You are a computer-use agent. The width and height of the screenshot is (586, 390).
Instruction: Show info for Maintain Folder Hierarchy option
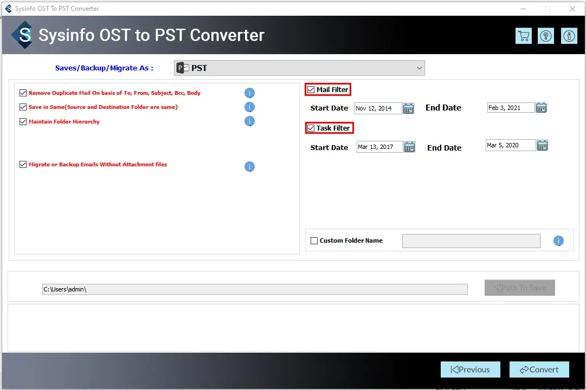[249, 121]
